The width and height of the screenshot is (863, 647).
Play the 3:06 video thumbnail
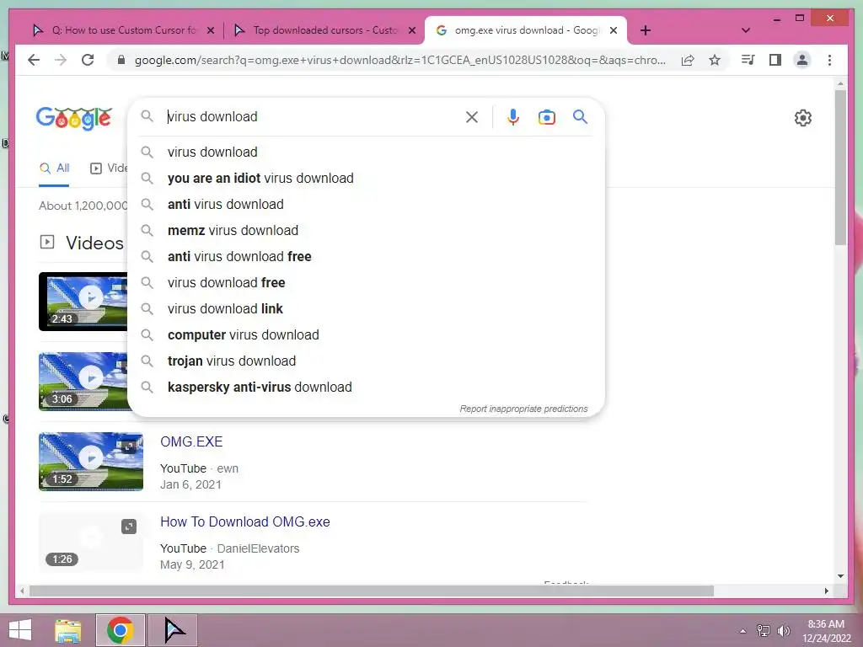(x=83, y=382)
